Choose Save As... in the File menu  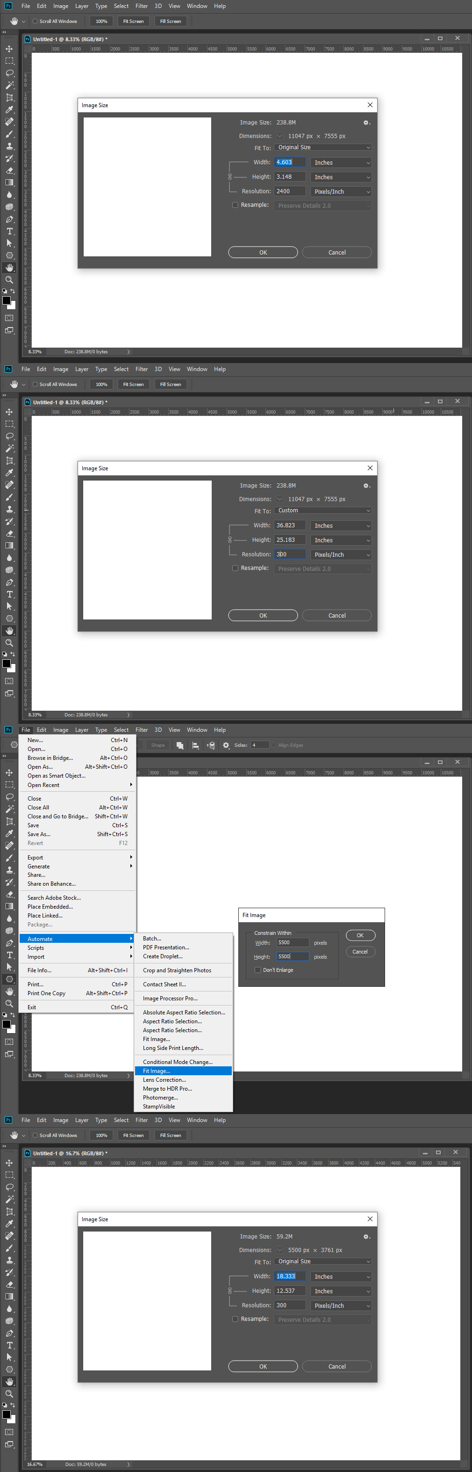click(77, 834)
